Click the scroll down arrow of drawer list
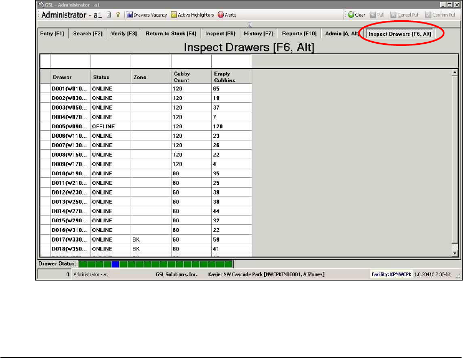463x358 pixels. tap(454, 253)
